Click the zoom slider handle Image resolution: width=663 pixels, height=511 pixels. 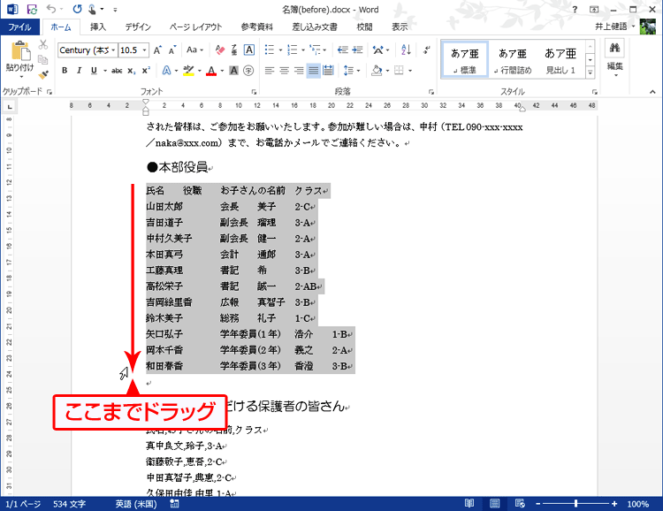point(575,503)
